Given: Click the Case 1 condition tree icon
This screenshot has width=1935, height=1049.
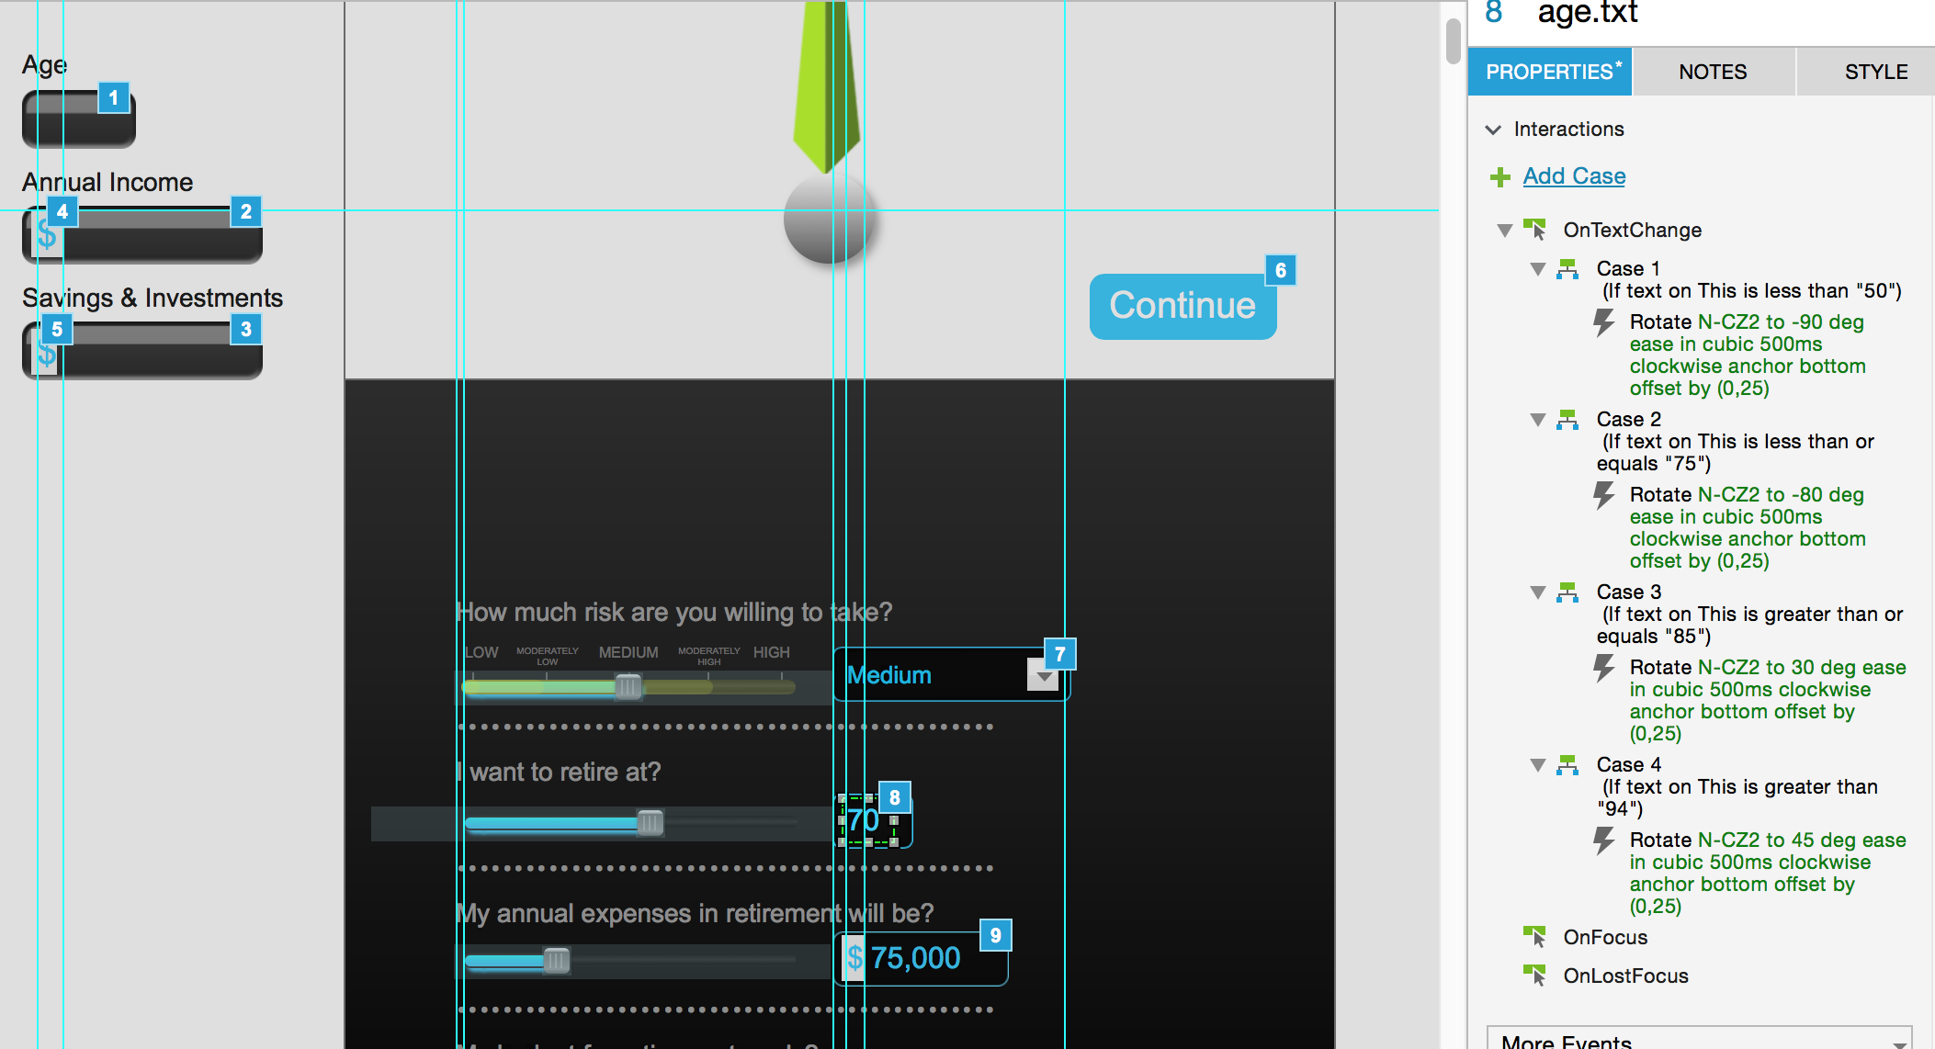Looking at the screenshot, I should tap(1567, 269).
